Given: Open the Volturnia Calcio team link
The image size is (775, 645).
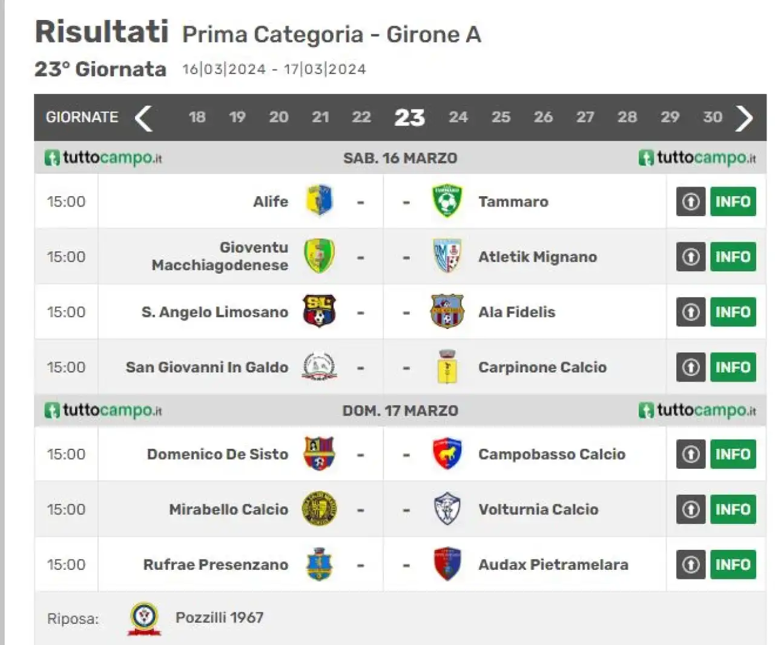Looking at the screenshot, I should pos(538,509).
